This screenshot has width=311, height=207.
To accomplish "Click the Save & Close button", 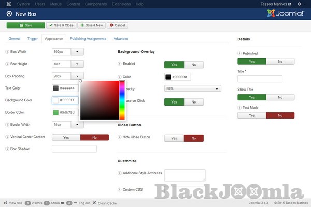I will (61, 25).
